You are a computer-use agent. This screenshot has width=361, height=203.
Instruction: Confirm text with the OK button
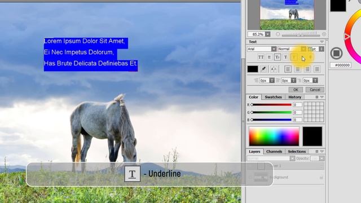(296, 90)
